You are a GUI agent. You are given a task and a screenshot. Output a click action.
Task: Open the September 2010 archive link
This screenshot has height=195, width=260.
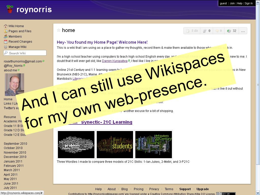15,144
